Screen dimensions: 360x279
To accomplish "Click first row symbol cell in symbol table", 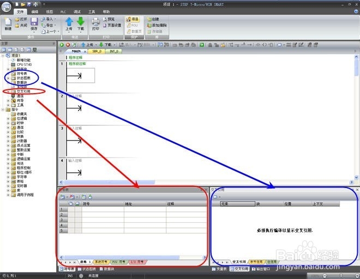I will coord(103,209).
